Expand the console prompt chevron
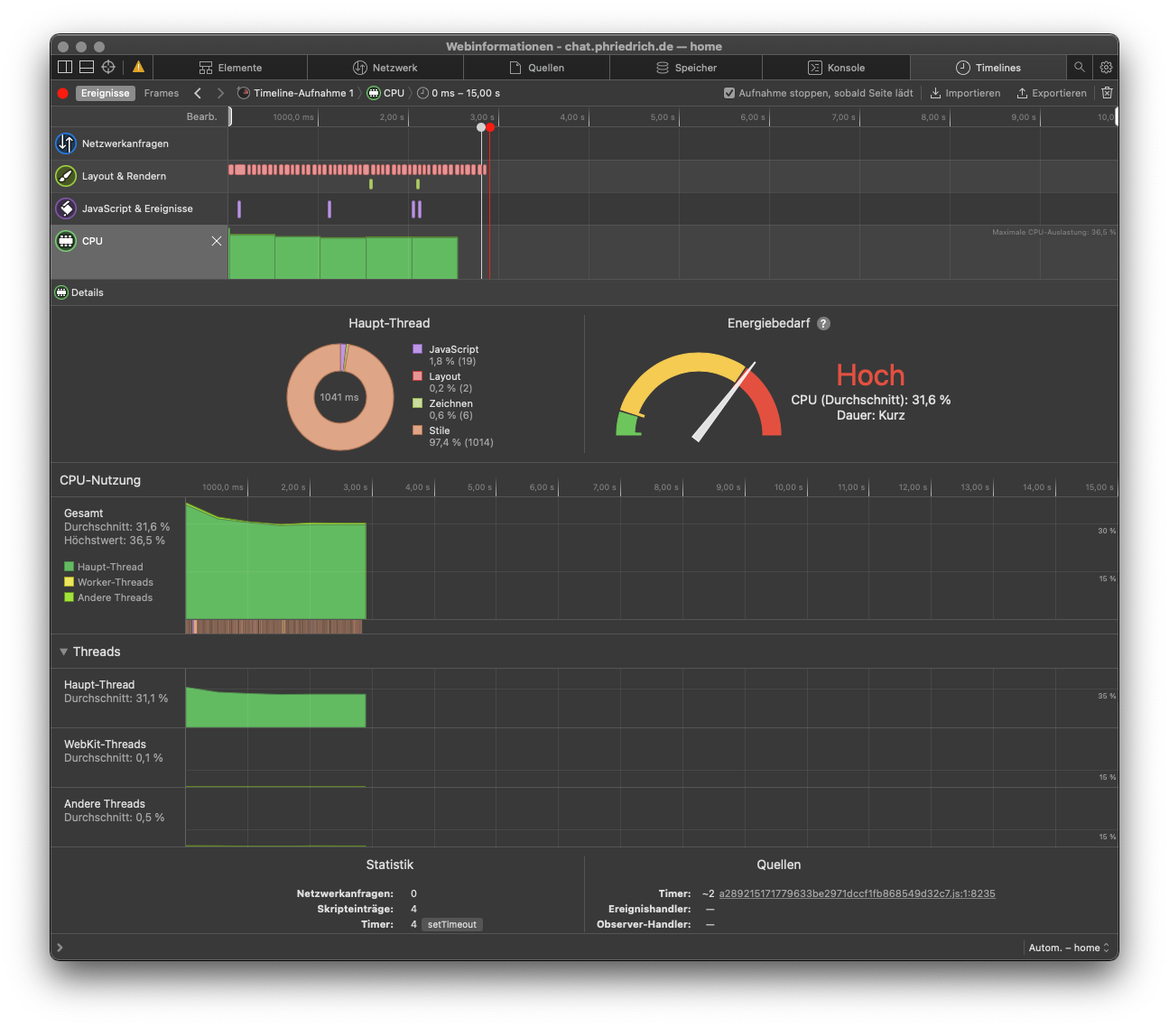 click(60, 948)
